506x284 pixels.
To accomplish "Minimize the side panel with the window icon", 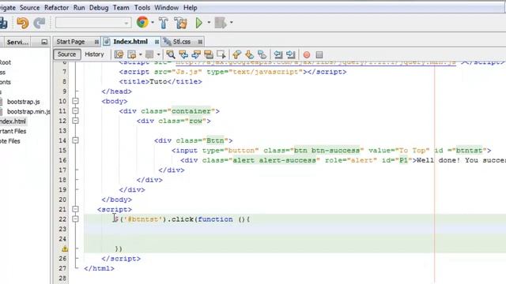I will coord(44,42).
